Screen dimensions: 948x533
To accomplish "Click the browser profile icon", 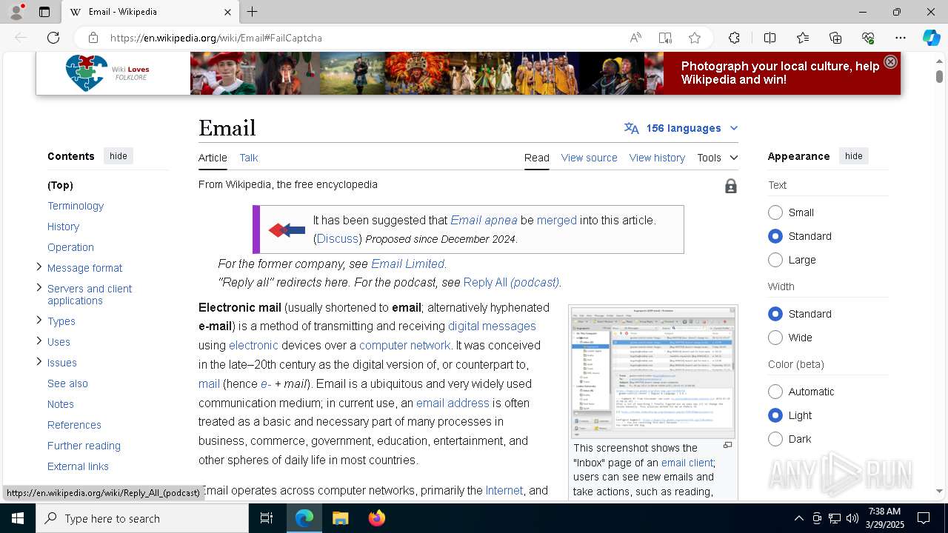I will point(16,12).
